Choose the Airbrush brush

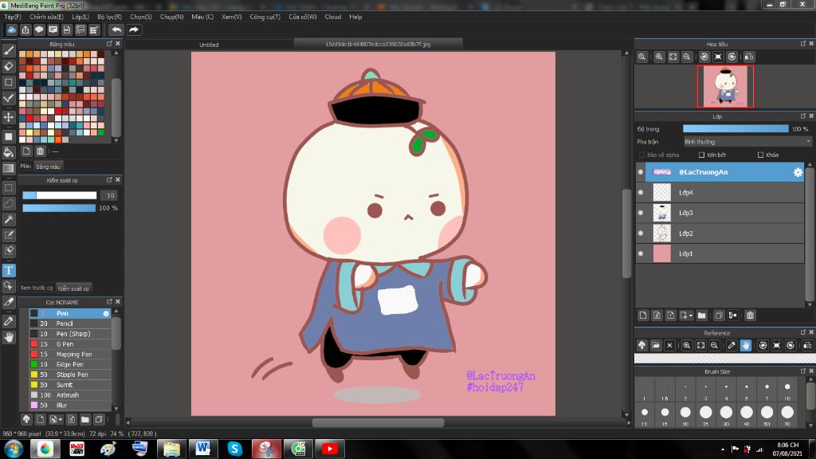coord(70,395)
